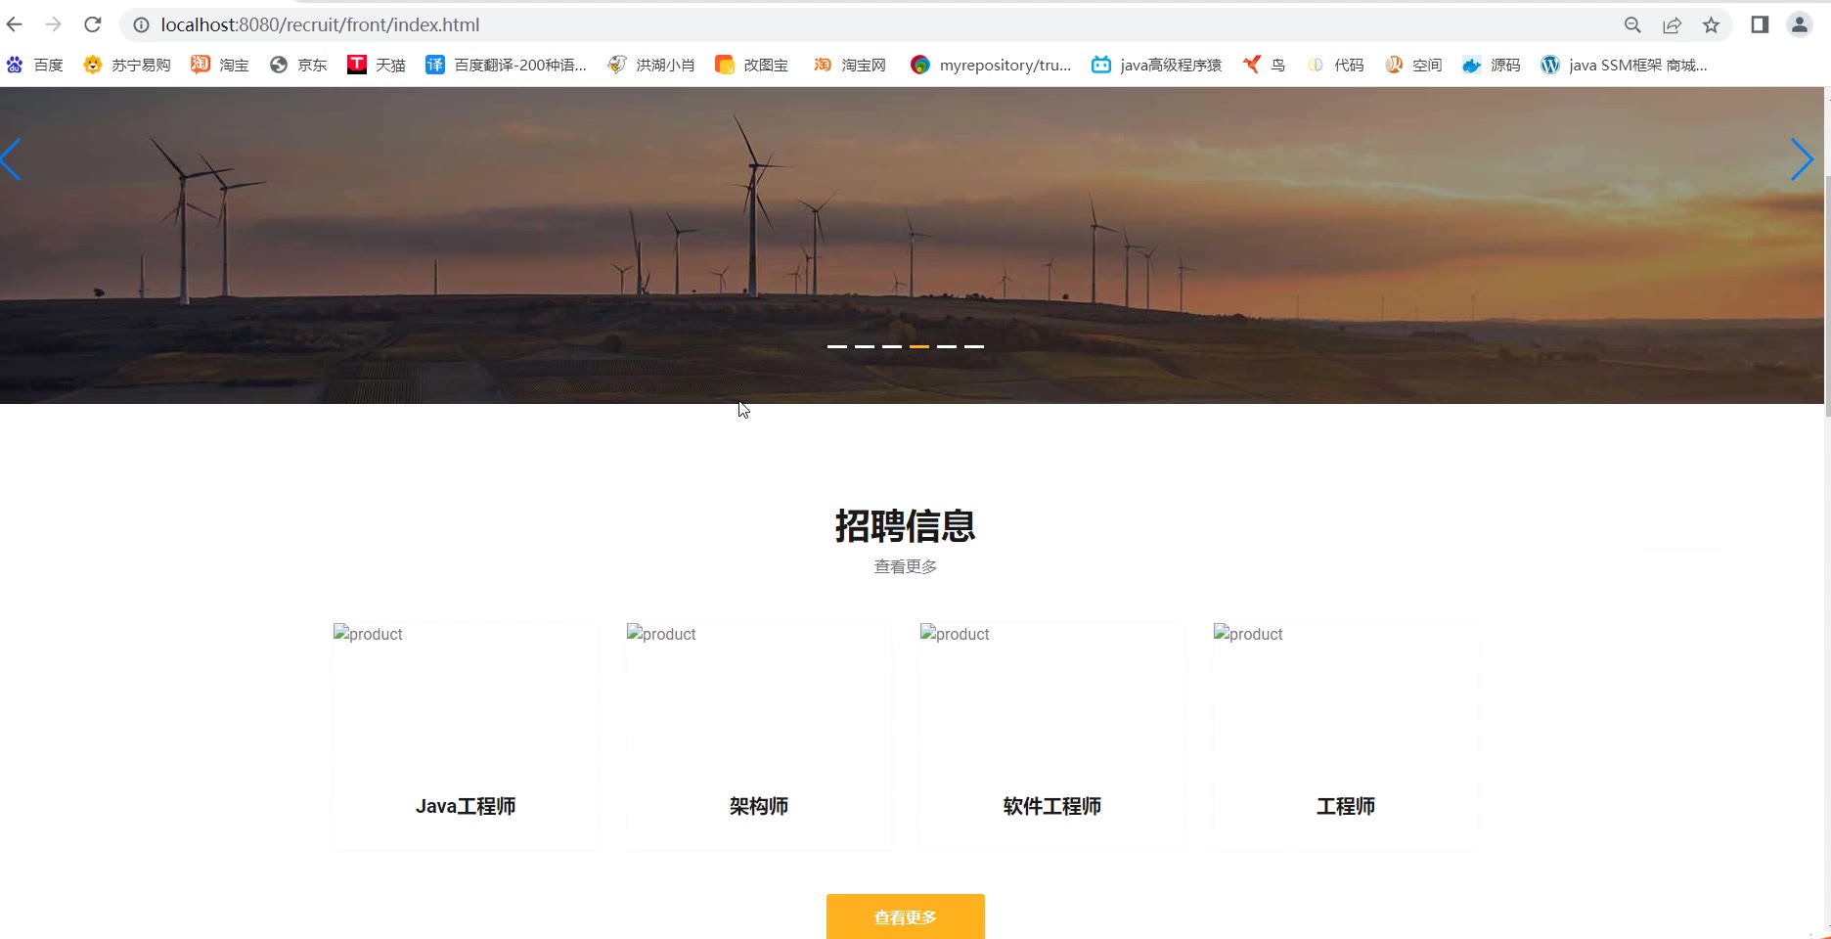Open the user profile avatar icon
Viewport: 1831px width, 939px height.
pyautogui.click(x=1800, y=24)
